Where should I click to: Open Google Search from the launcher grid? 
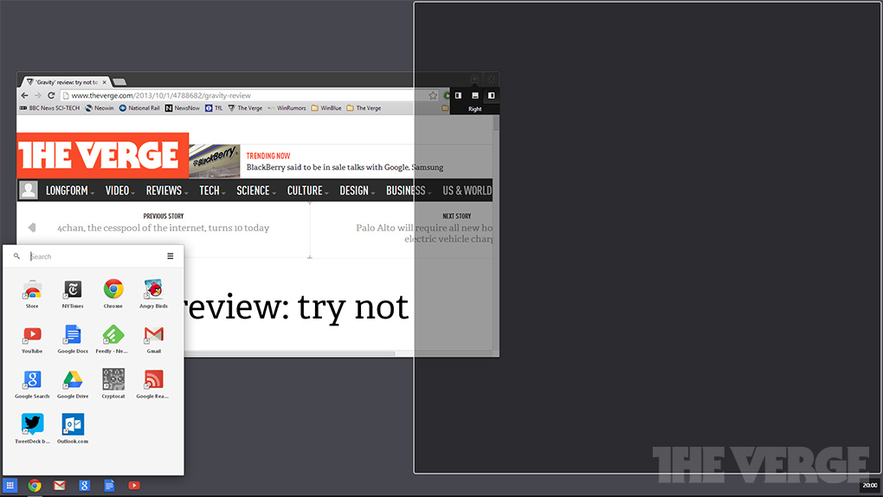pos(32,384)
